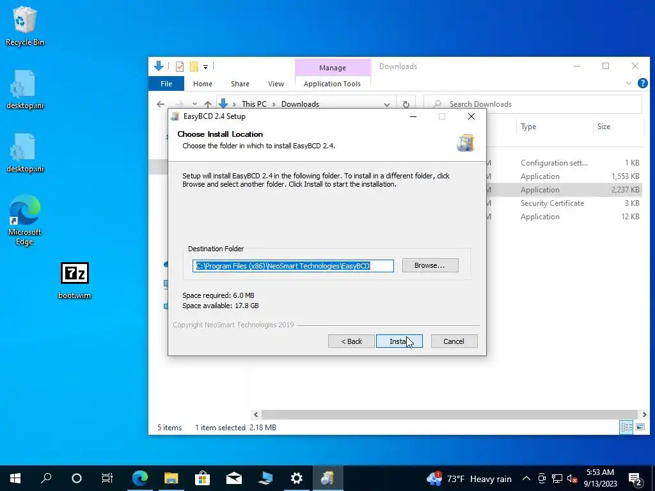Click Back button in setup

(x=351, y=341)
